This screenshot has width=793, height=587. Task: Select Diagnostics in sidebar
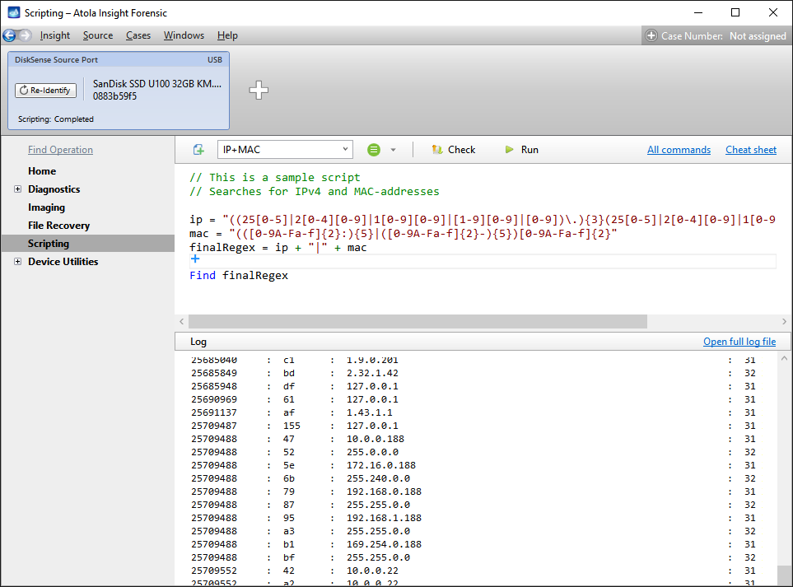(54, 189)
